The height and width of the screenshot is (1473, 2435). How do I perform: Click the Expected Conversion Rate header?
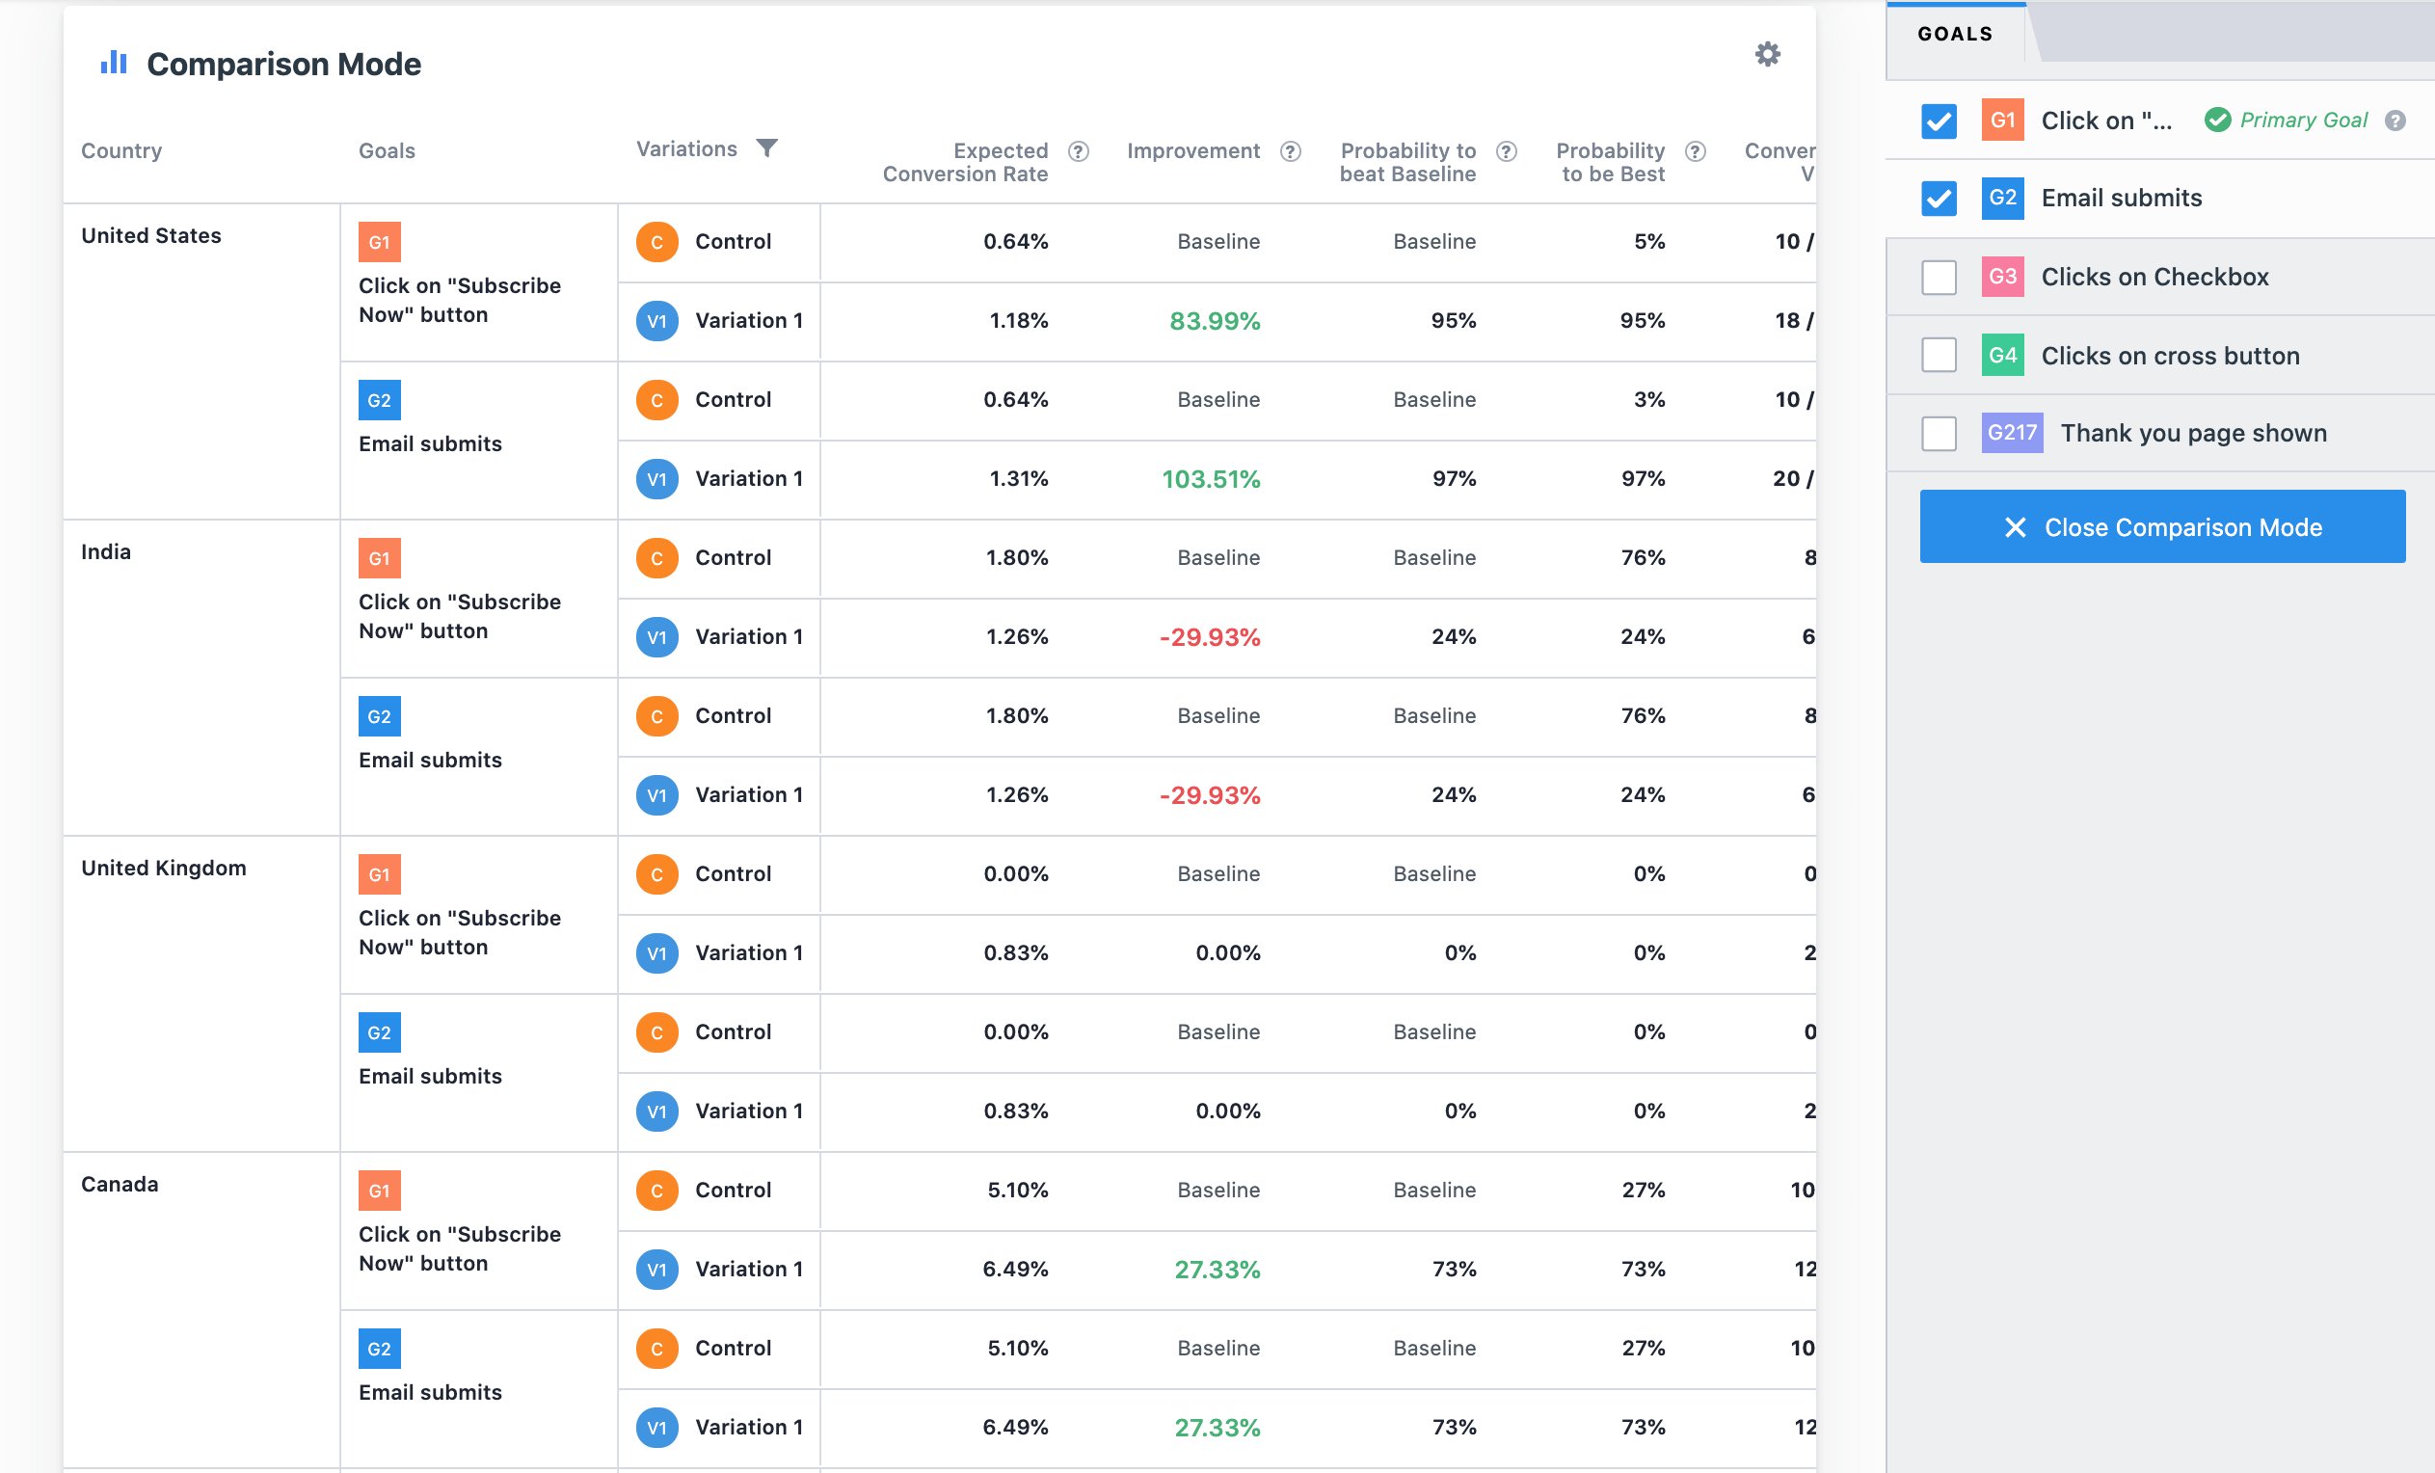(966, 162)
